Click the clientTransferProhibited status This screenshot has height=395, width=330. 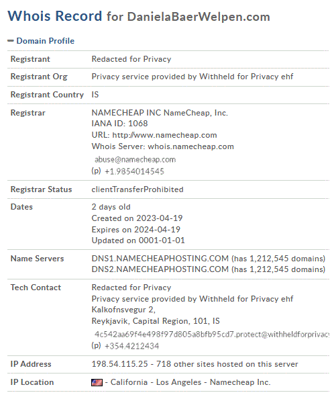pyautogui.click(x=137, y=189)
